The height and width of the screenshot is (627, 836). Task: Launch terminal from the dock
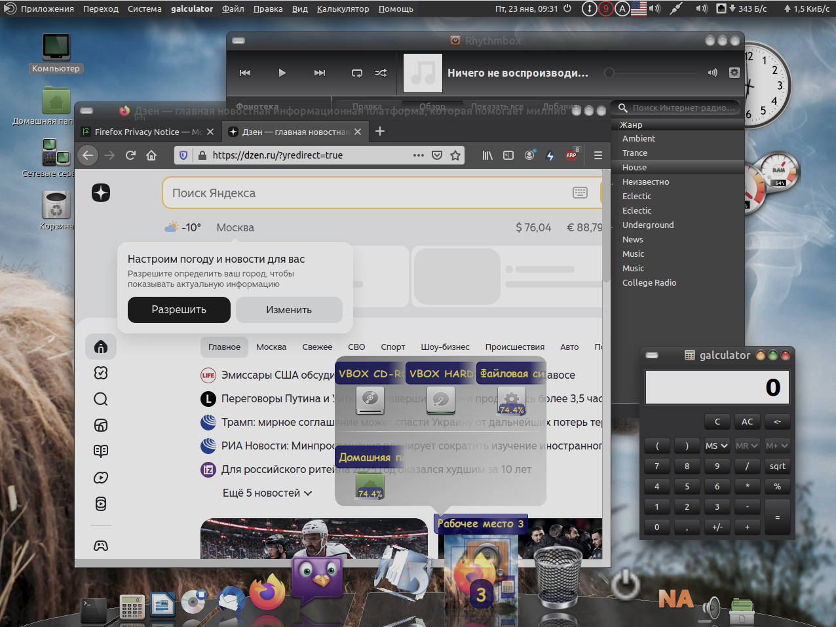pyautogui.click(x=93, y=609)
